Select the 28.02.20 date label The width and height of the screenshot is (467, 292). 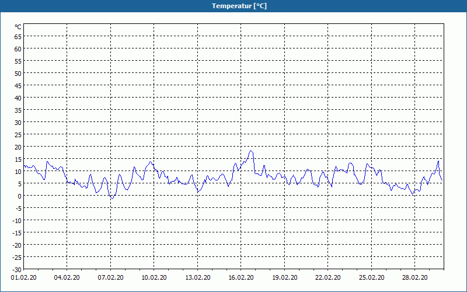pos(415,277)
